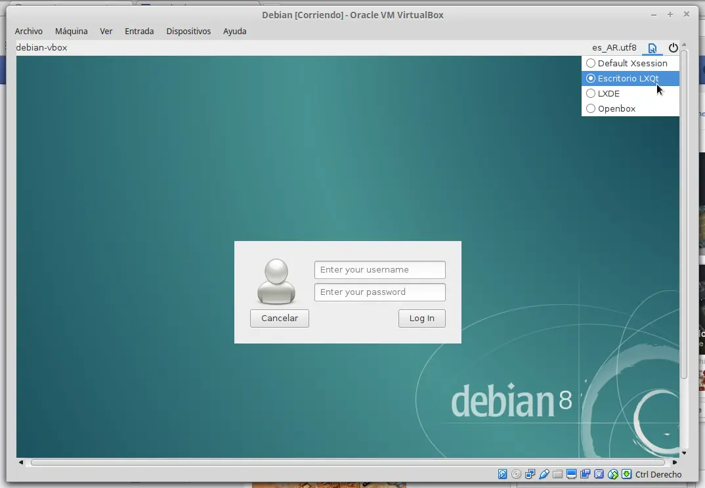Click the scroll down arrow
This screenshot has width=705, height=488.
click(684, 453)
